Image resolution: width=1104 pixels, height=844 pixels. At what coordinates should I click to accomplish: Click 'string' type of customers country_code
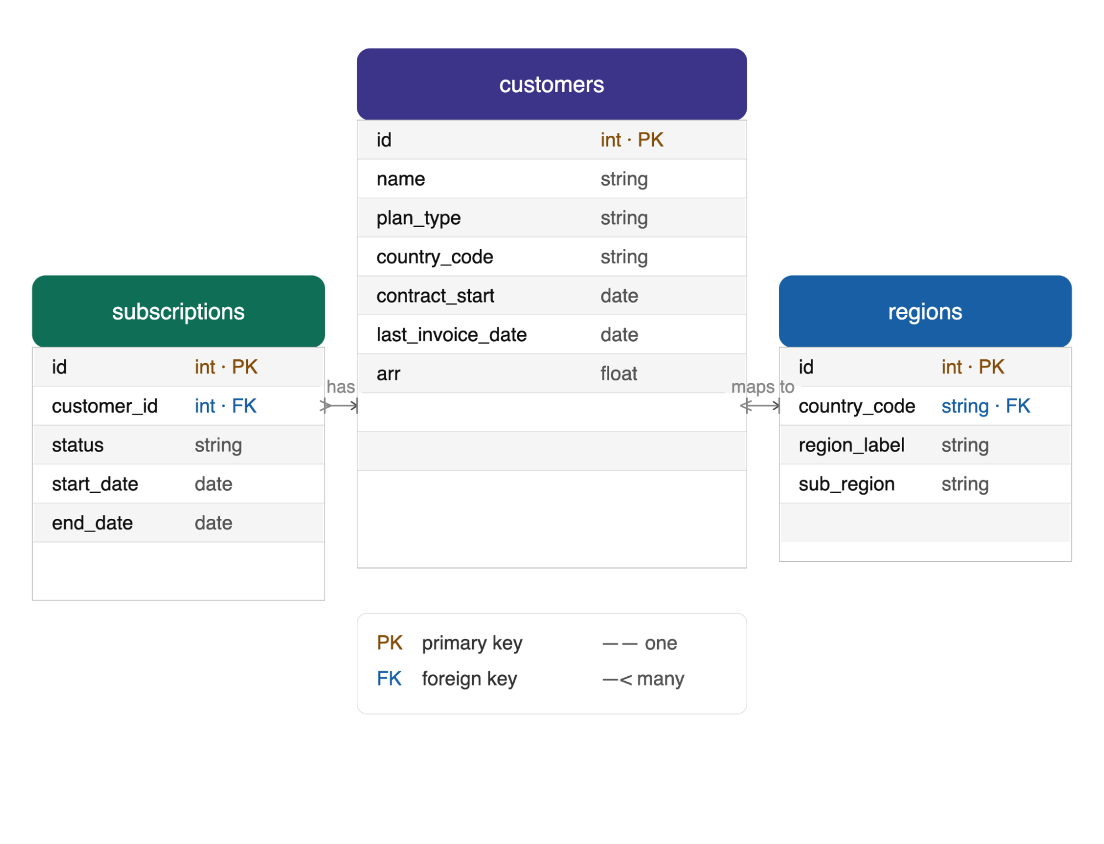tap(624, 257)
